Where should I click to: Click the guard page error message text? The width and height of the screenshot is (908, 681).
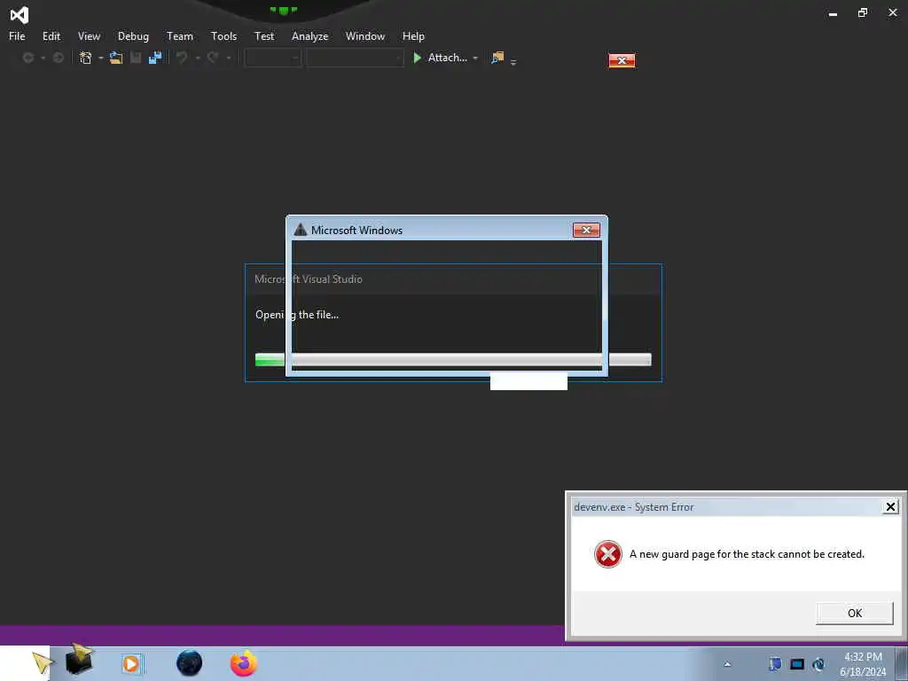coord(747,554)
